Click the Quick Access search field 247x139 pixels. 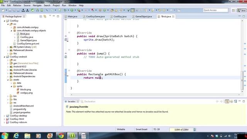(215, 10)
